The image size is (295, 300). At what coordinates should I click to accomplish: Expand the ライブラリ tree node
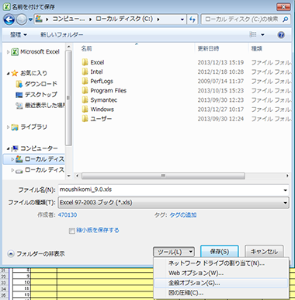(8, 127)
